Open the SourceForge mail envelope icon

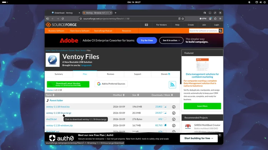(x=146, y=25)
